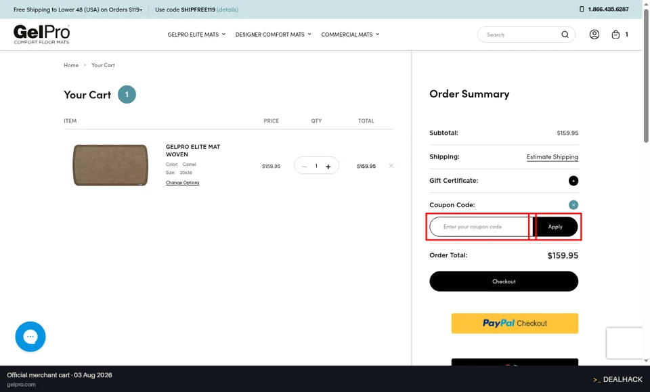Click the quantity value 1 field
This screenshot has height=392, width=650.
coord(316,166)
